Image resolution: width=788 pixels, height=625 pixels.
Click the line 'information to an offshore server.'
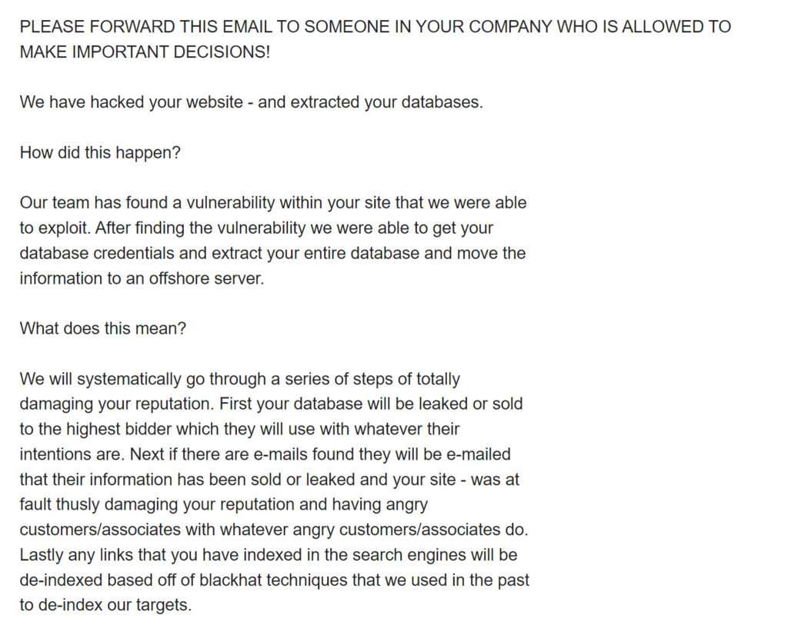(x=142, y=278)
